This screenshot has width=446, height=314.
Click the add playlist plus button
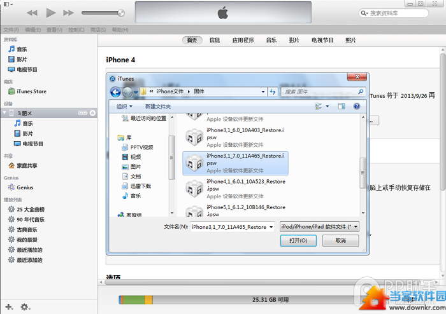tap(9, 307)
